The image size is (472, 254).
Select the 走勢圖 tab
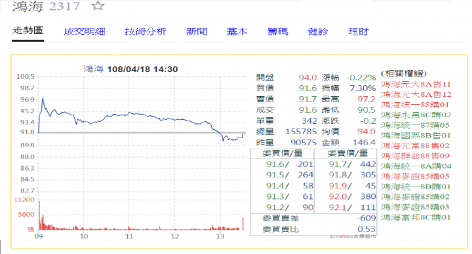(28, 31)
